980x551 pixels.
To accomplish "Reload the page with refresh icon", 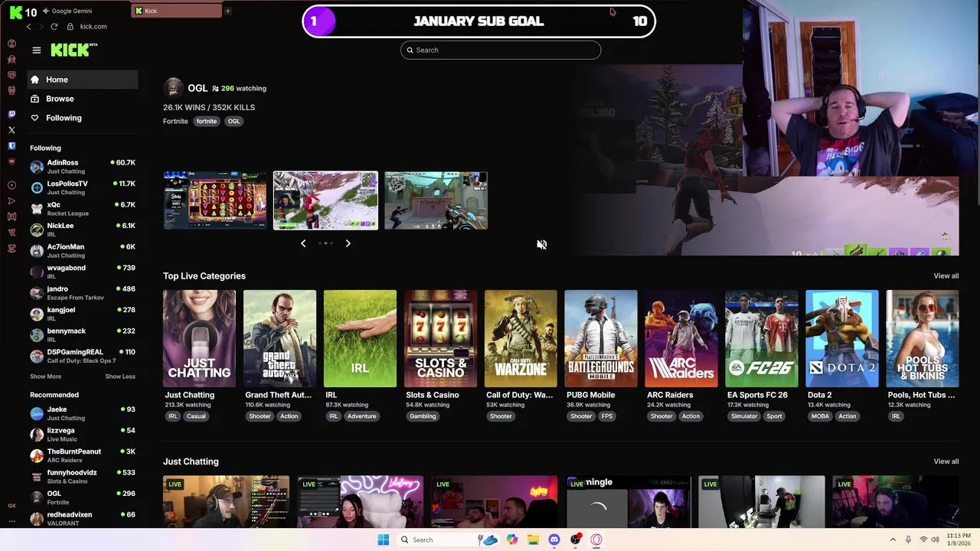I will [54, 26].
